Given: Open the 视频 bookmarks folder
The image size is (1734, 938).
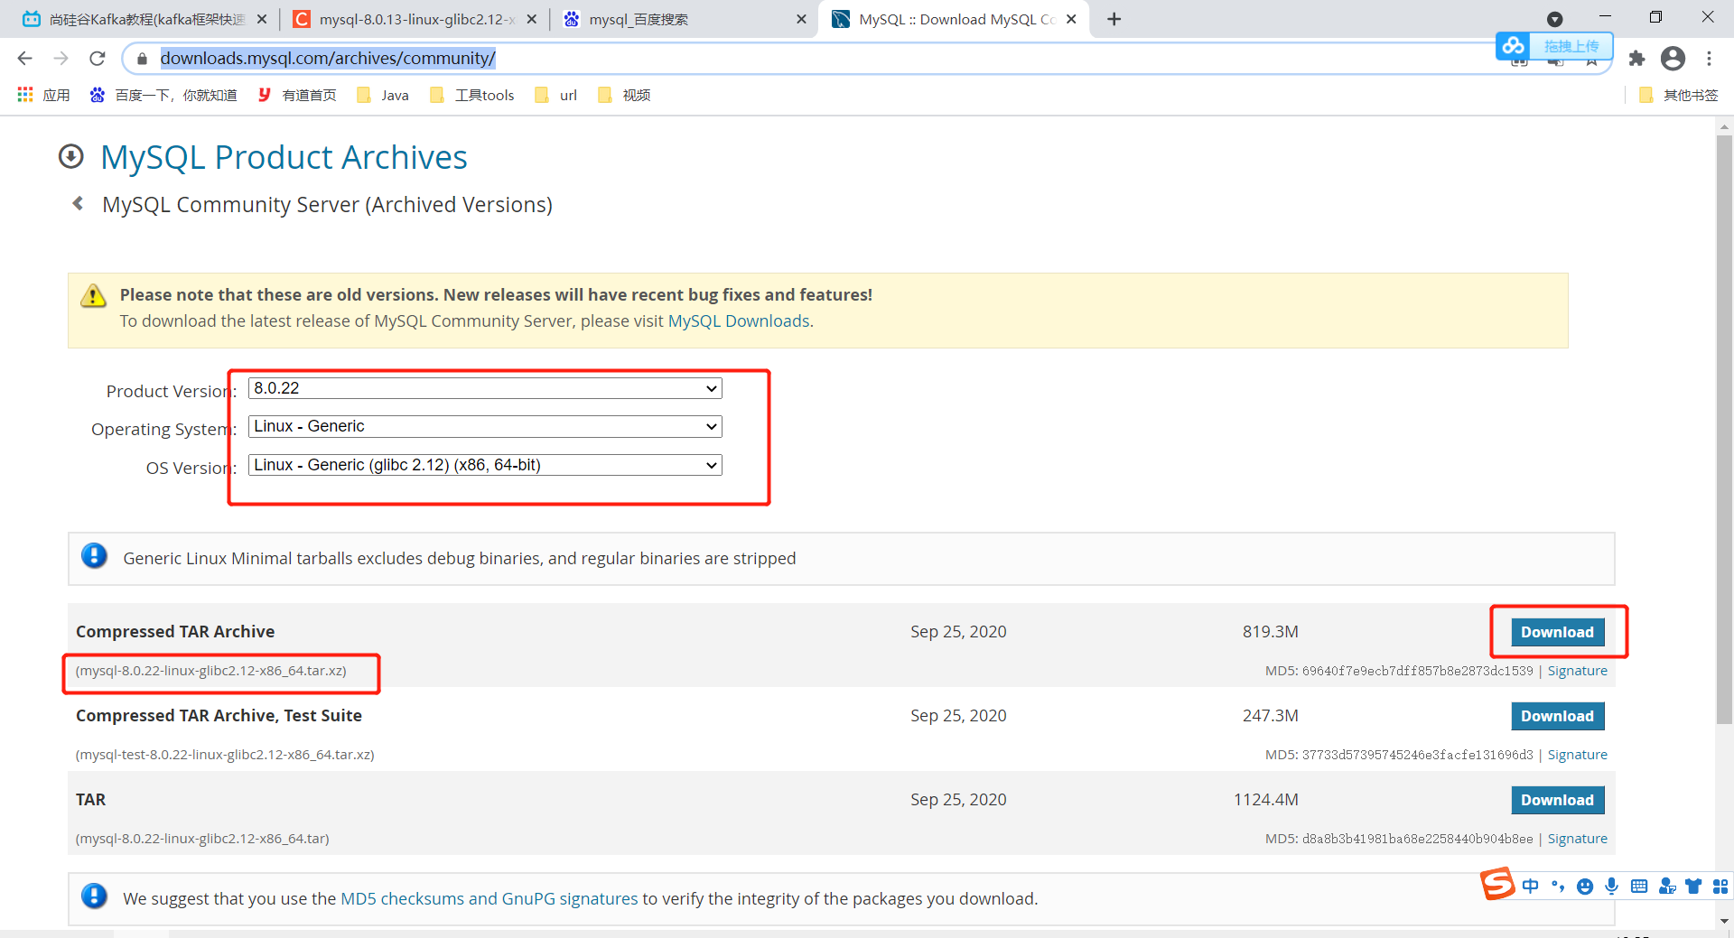Looking at the screenshot, I should 624,95.
